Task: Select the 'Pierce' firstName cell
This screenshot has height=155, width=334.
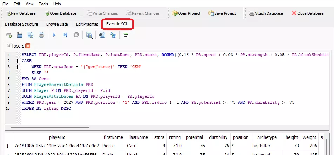Action: coord(113,146)
